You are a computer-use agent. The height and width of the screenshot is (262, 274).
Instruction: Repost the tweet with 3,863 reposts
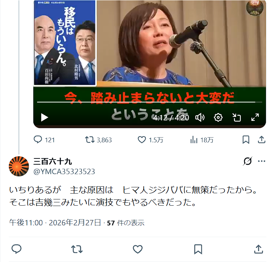[99, 140]
